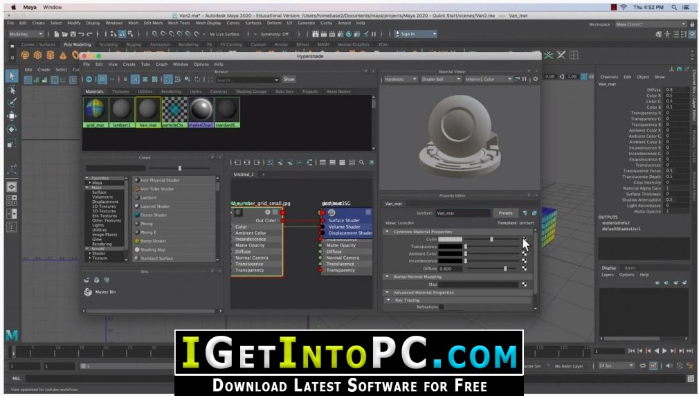This screenshot has height=396, width=699.
Task: Click New Scene icon in Maya status line
Action: [57, 34]
